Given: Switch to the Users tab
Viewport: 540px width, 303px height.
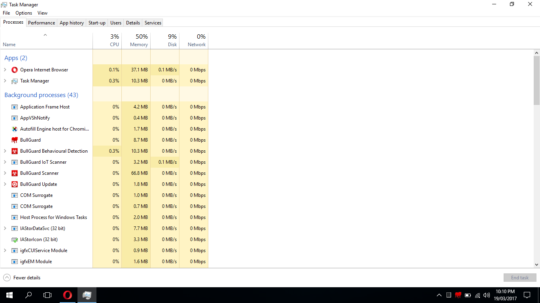Looking at the screenshot, I should pyautogui.click(x=116, y=23).
